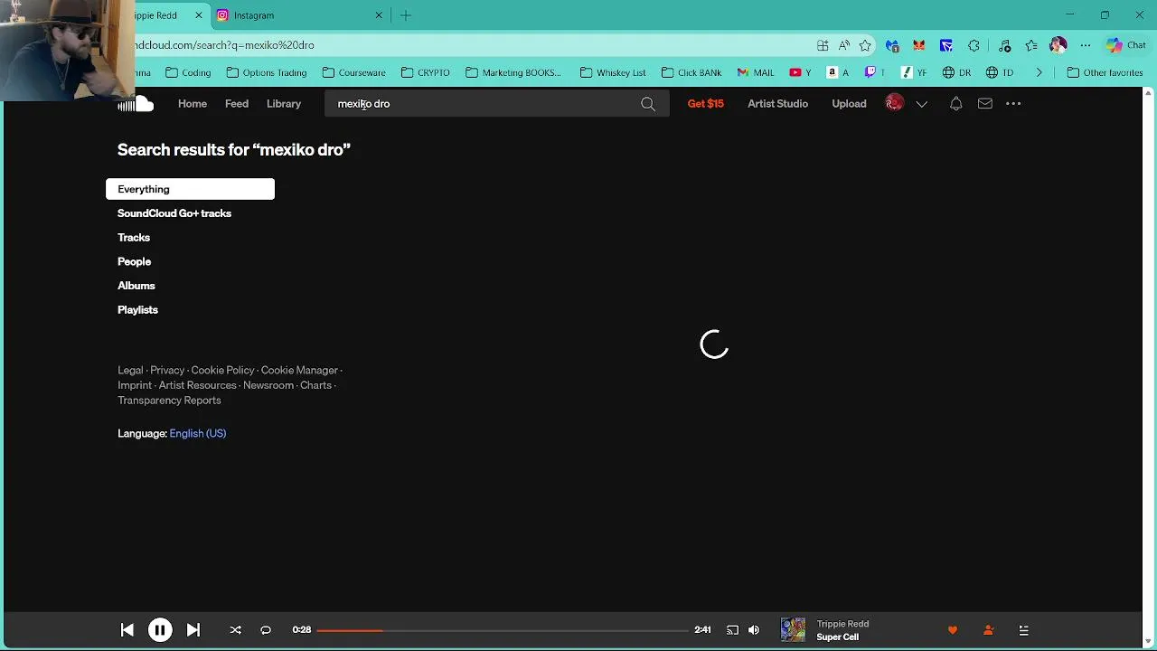Open Copilot Chat

pos(1126,45)
